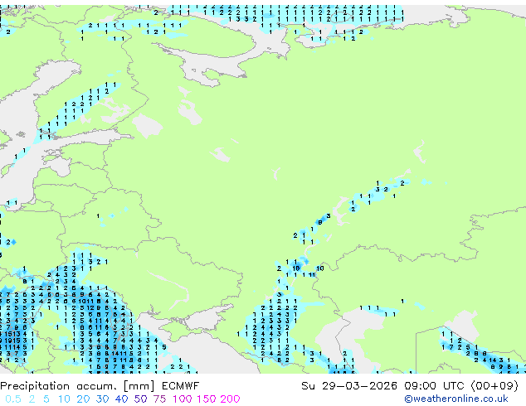Click the 20 mm legend value
This screenshot has height=406, width=526.
pos(83,399)
